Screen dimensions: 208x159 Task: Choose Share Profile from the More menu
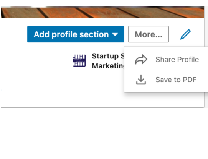coord(167,60)
